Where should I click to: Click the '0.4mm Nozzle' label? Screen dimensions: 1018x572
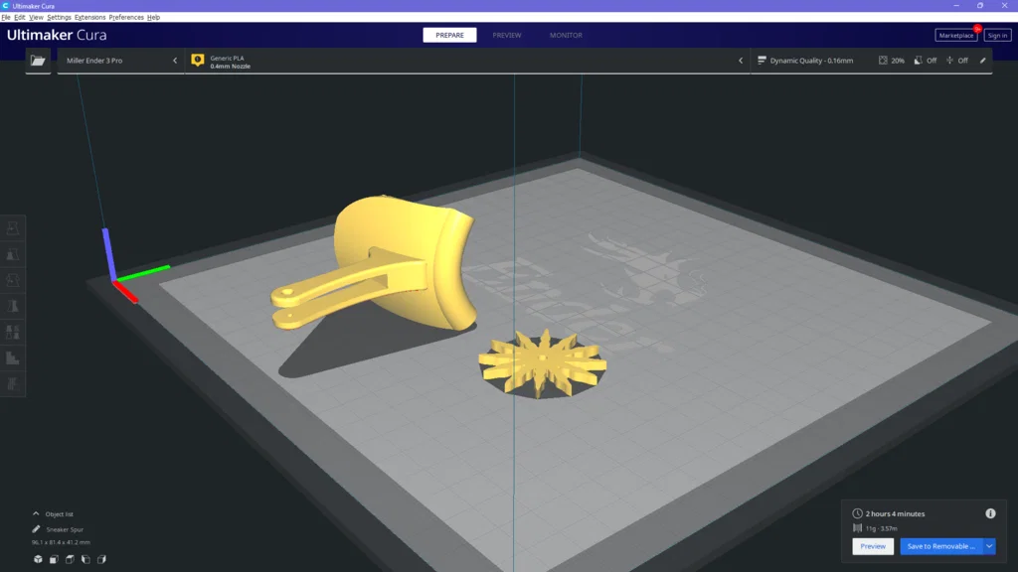230,67
